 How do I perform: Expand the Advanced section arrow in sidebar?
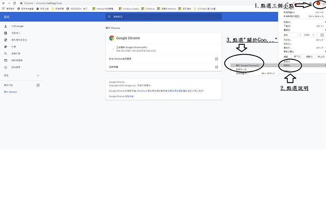click(x=38, y=75)
